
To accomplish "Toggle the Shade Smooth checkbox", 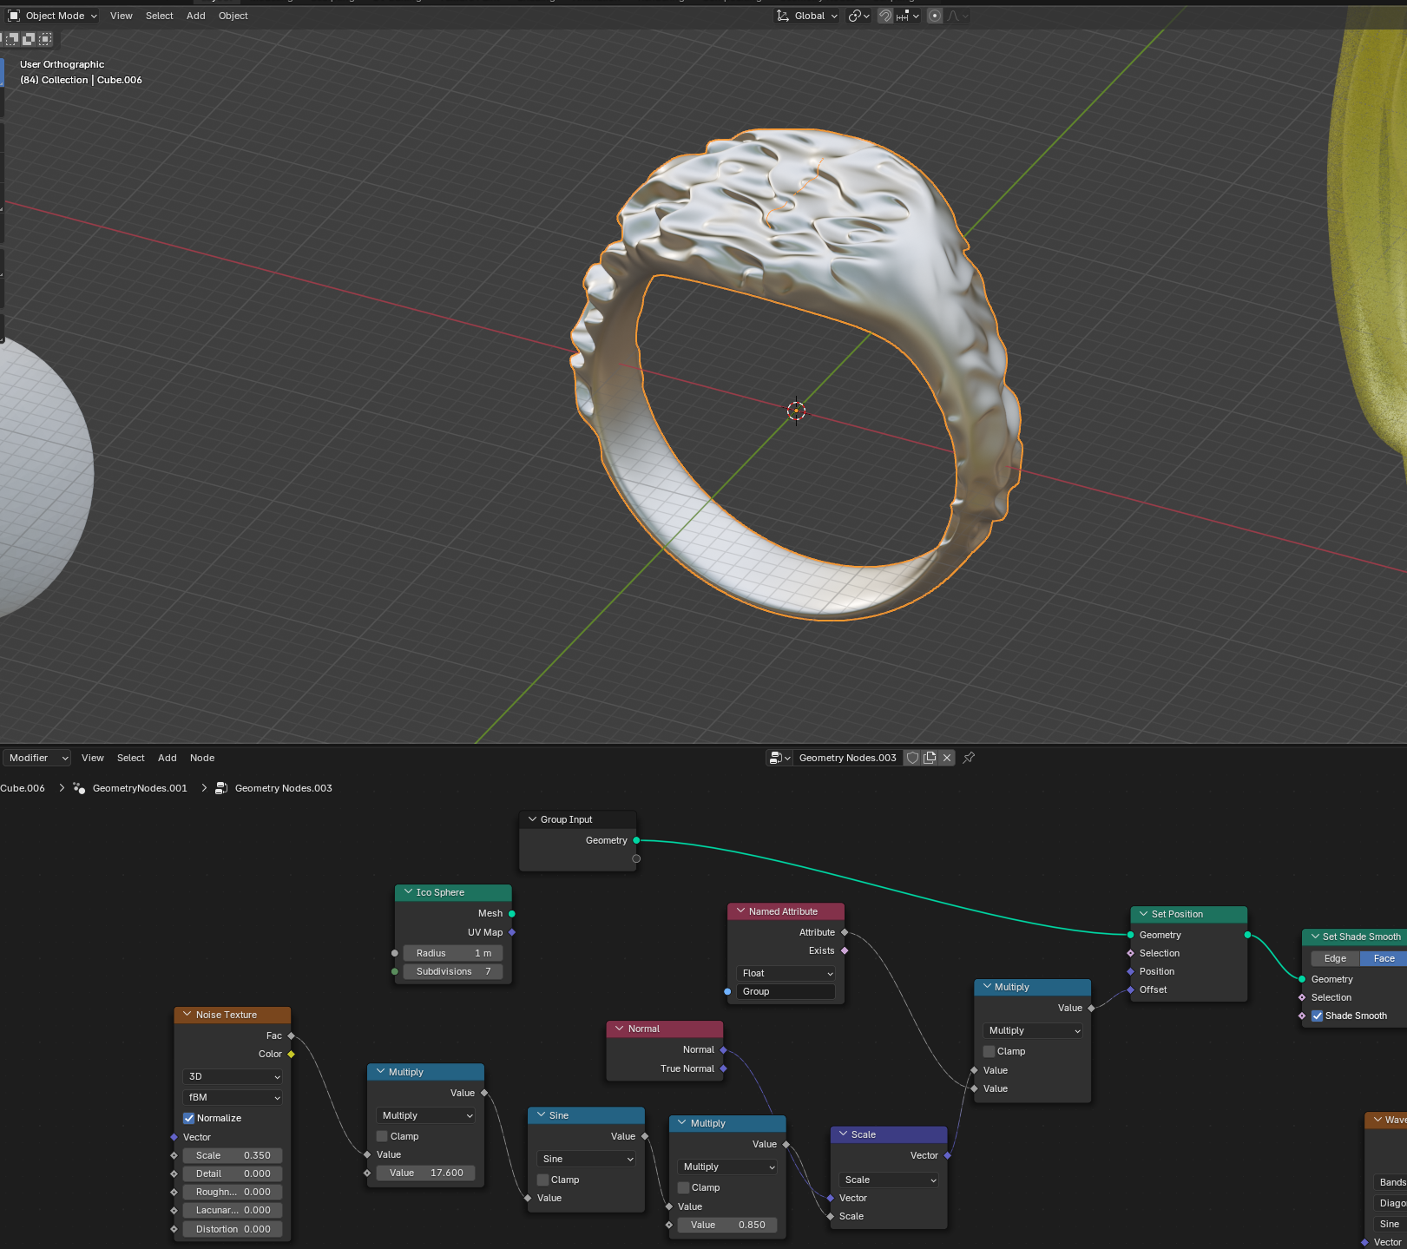I will [x=1317, y=1016].
